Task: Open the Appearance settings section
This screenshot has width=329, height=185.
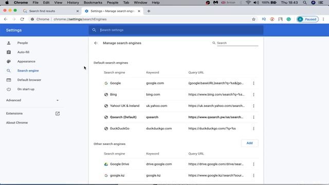Action: pos(26,62)
